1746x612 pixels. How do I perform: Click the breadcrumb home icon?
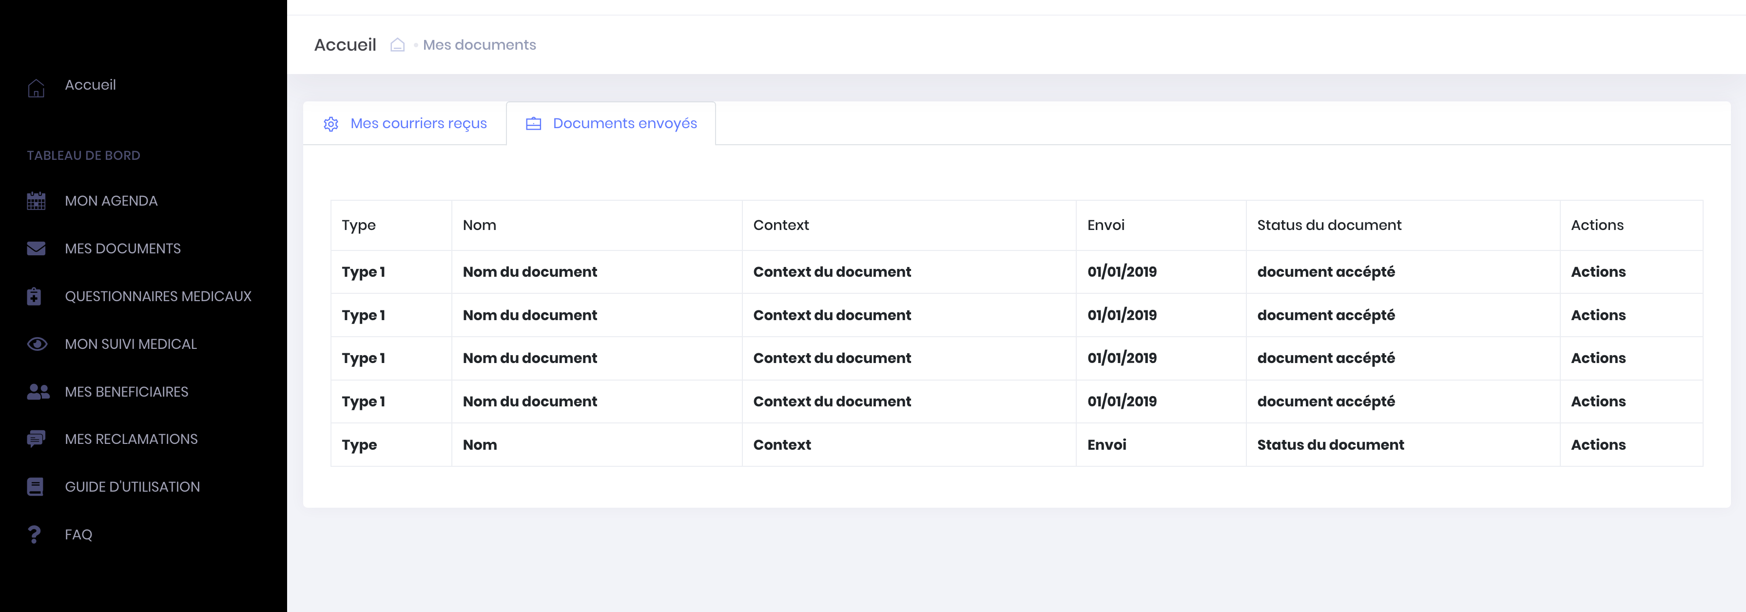397,45
